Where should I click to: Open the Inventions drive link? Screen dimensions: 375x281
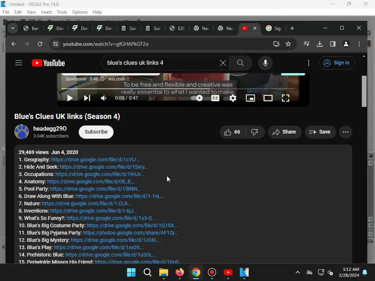point(94,211)
